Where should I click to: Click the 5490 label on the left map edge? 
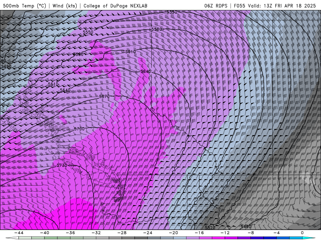pyautogui.click(x=6, y=66)
